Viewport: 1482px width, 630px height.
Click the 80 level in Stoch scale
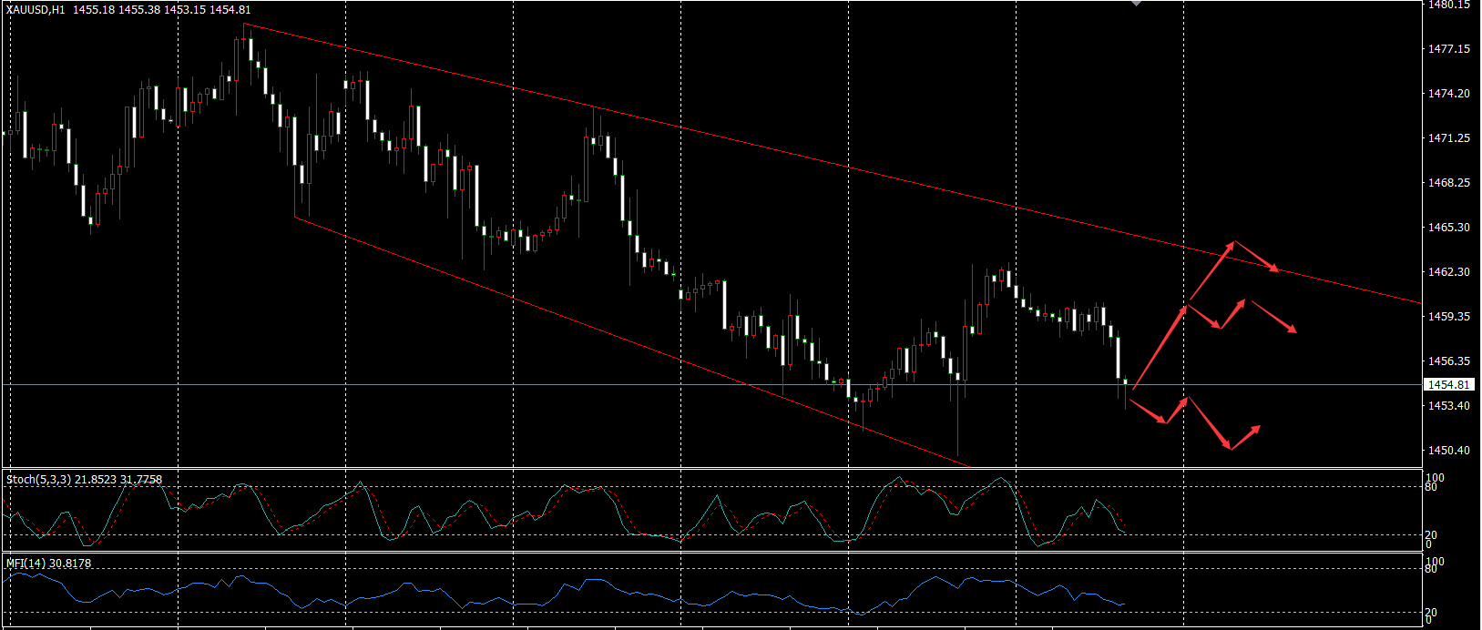coord(1432,487)
